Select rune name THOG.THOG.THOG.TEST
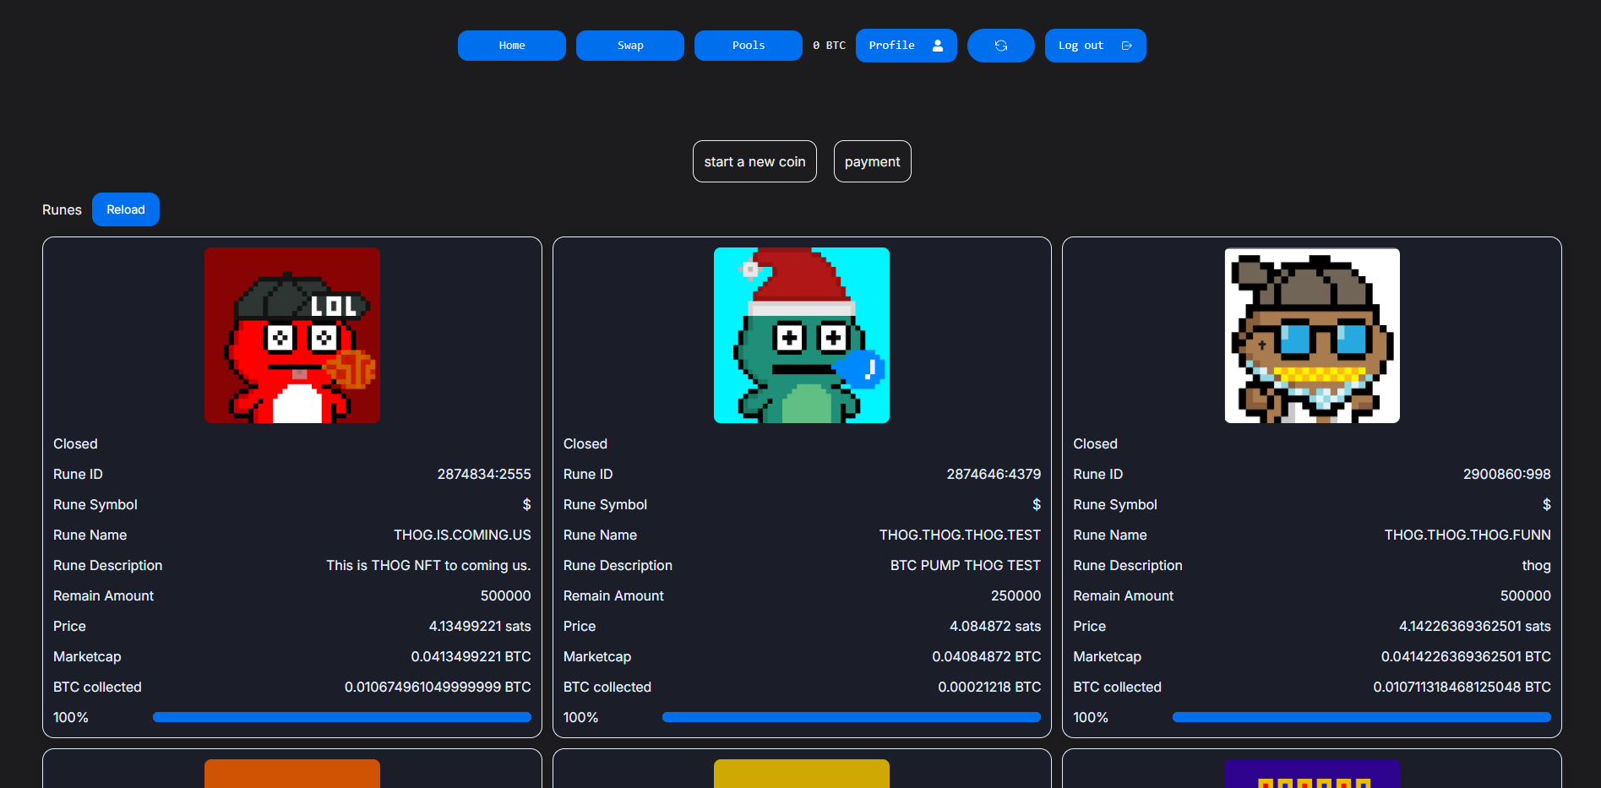This screenshot has height=788, width=1601. [x=960, y=535]
